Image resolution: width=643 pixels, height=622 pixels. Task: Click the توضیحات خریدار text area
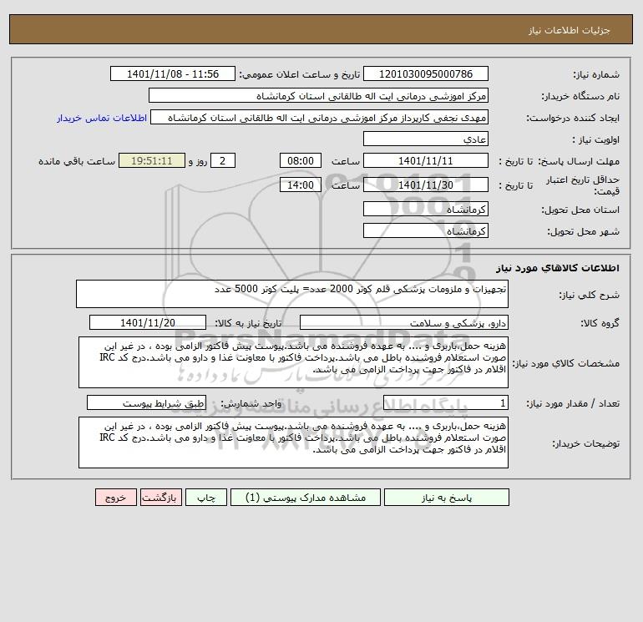293,442
